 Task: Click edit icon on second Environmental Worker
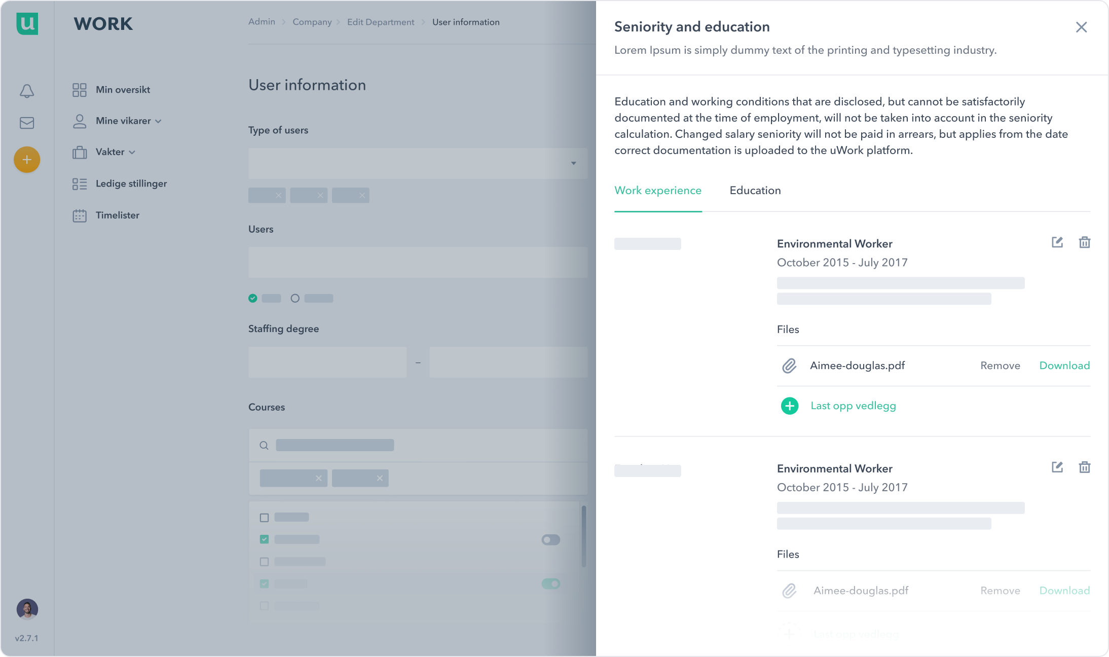click(1057, 467)
